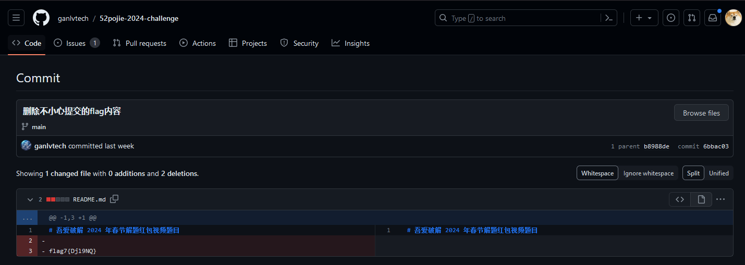Click the commit message title

pyautogui.click(x=72, y=111)
